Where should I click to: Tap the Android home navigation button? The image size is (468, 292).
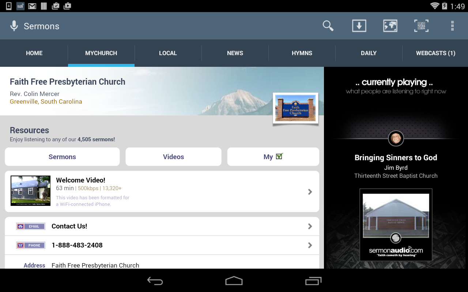pyautogui.click(x=234, y=281)
